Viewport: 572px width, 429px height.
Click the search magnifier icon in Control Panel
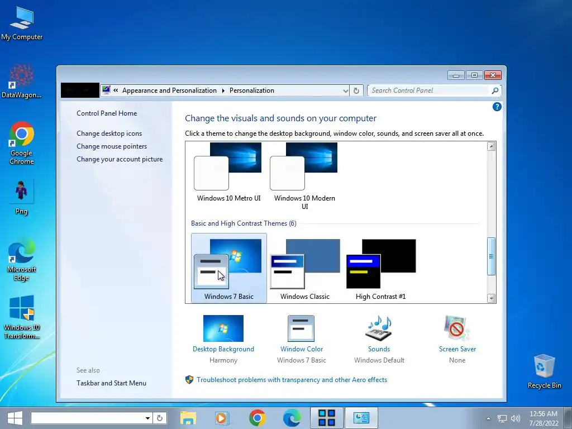pyautogui.click(x=495, y=90)
